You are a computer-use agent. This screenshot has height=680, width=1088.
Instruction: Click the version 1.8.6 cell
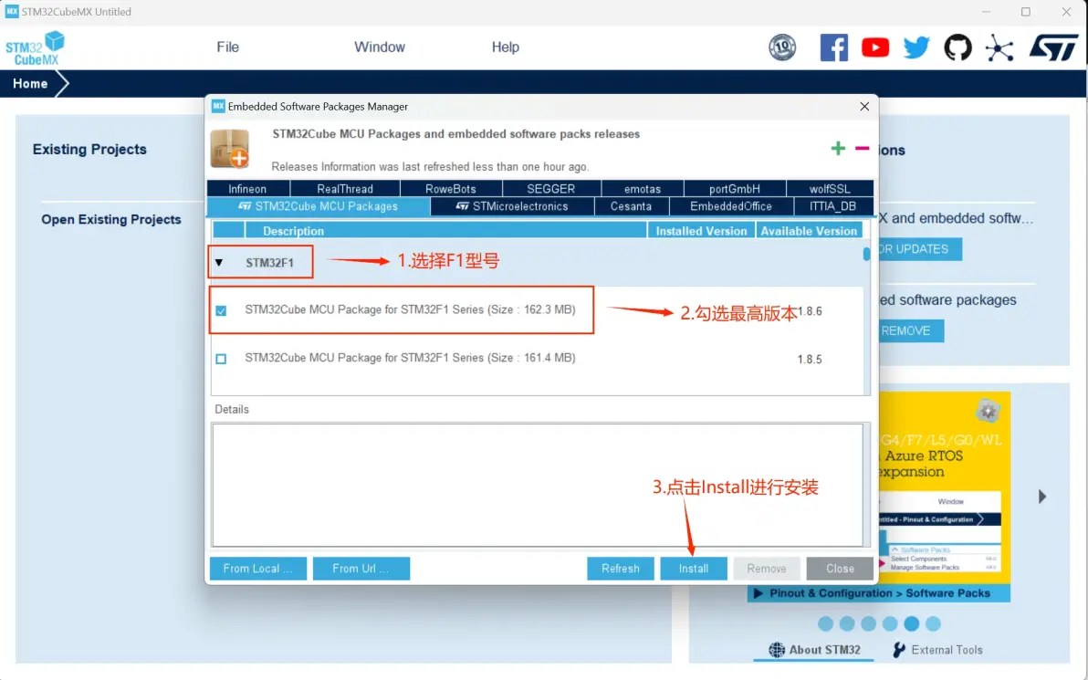tap(810, 311)
